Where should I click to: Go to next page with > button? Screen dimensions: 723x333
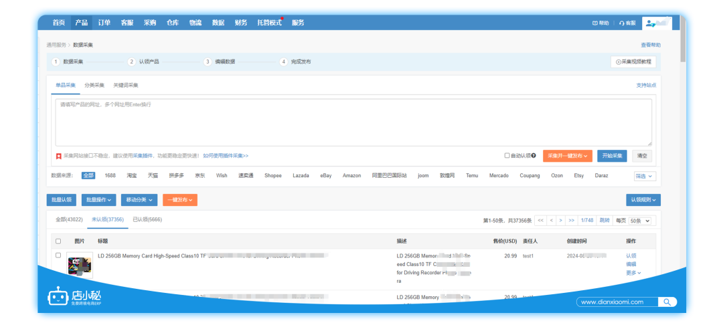coord(561,221)
